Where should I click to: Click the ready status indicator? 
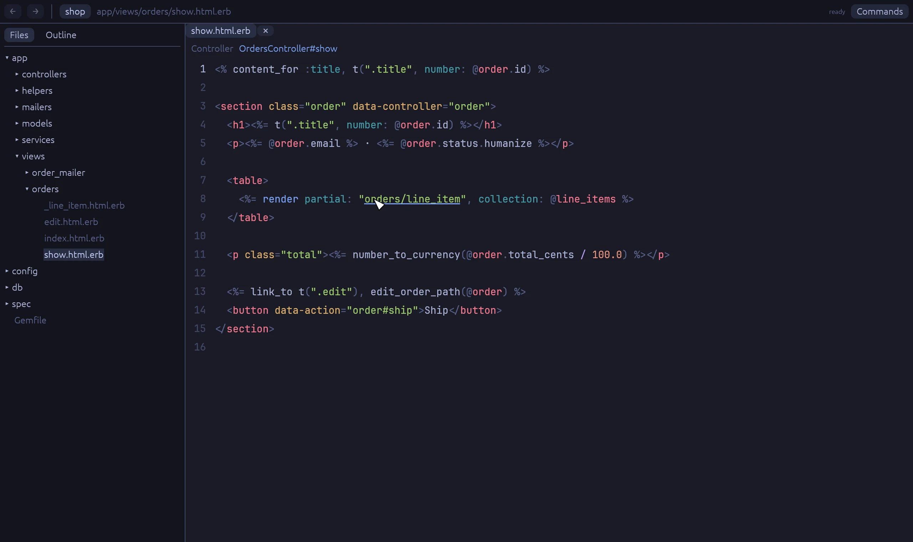coord(837,12)
